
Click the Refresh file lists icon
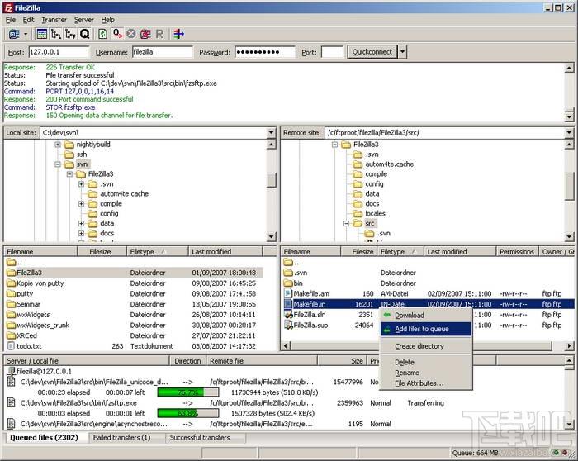[x=103, y=34]
